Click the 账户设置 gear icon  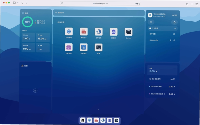pyautogui.click(x=174, y=34)
